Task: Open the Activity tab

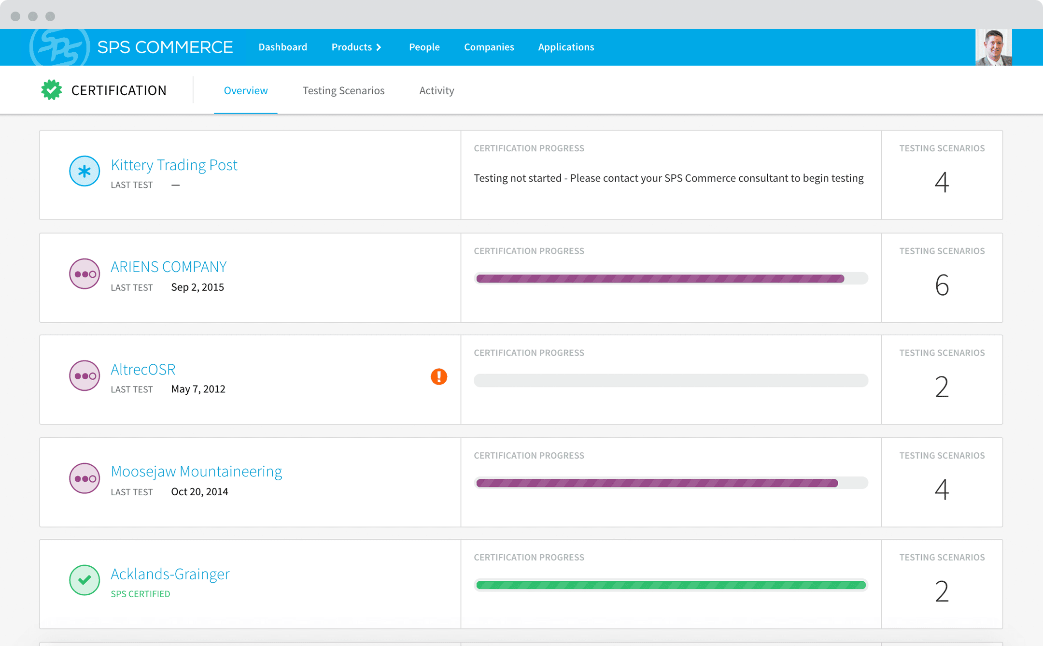Action: coord(437,90)
